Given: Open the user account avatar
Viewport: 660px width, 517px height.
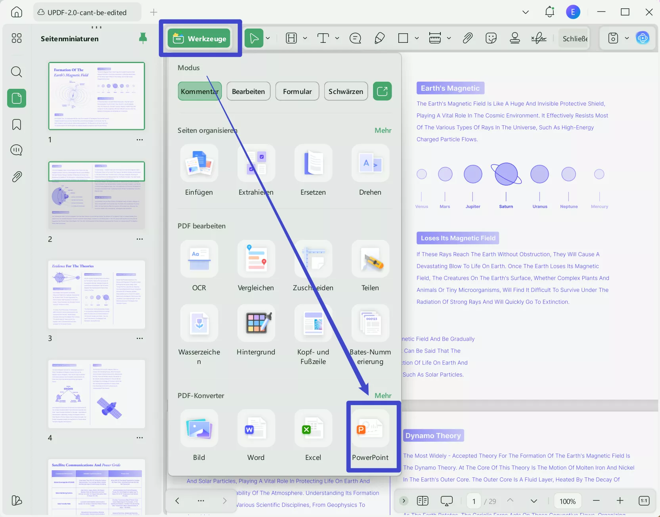Looking at the screenshot, I should tap(573, 12).
